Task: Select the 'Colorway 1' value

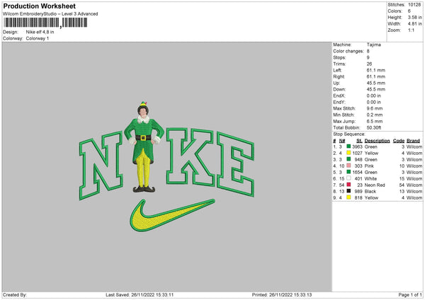Action: (38, 38)
